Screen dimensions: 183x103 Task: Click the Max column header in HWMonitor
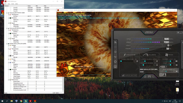point(48,6)
